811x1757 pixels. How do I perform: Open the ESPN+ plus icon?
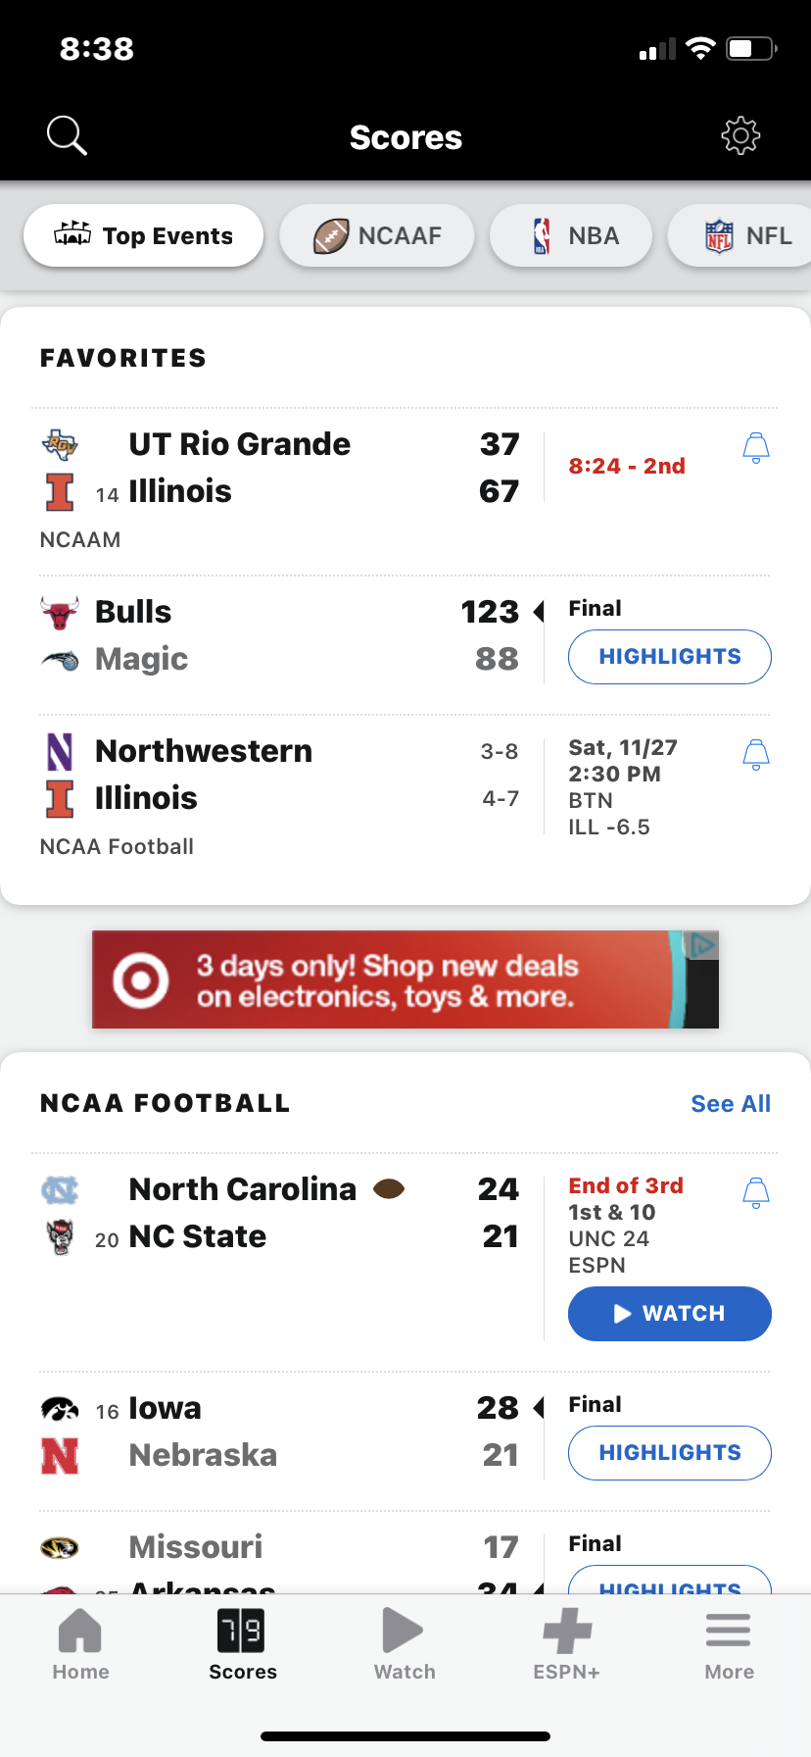567,1631
